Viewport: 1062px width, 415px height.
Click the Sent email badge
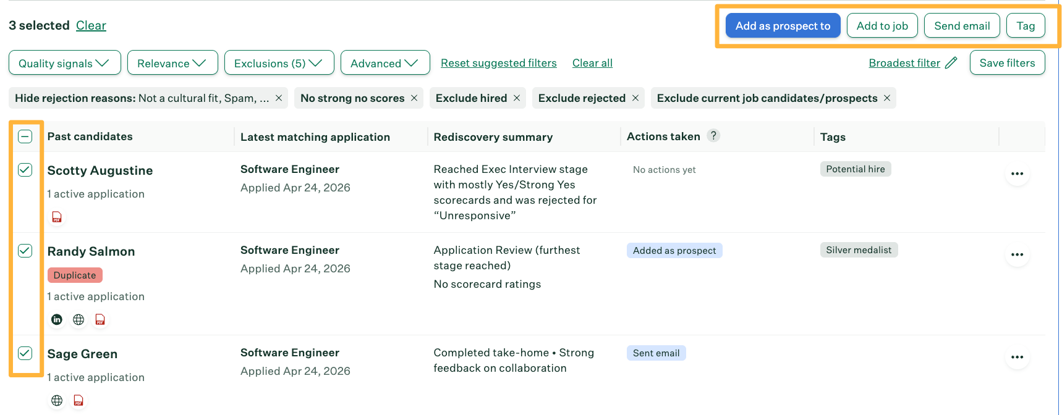click(x=656, y=353)
